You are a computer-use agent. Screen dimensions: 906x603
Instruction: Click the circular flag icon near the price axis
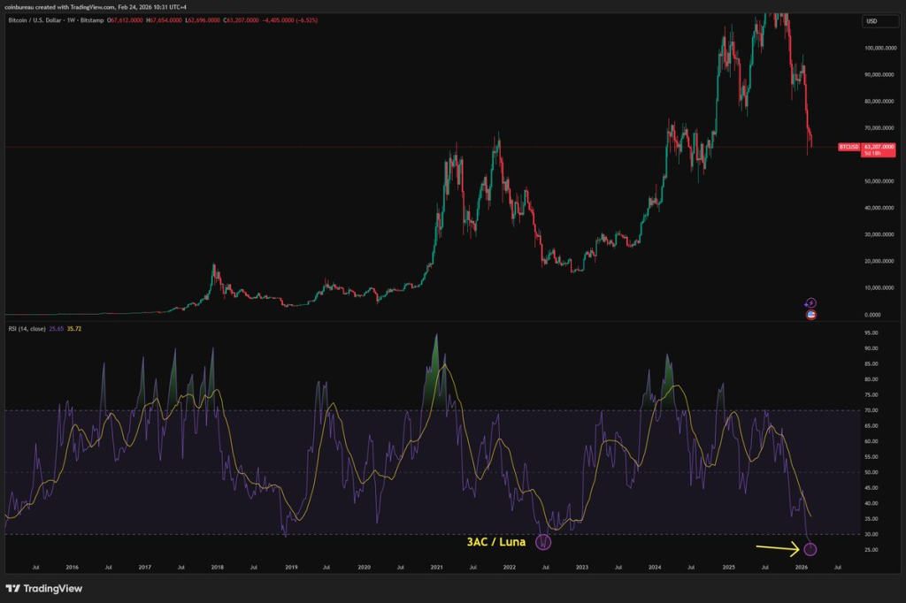(810, 314)
